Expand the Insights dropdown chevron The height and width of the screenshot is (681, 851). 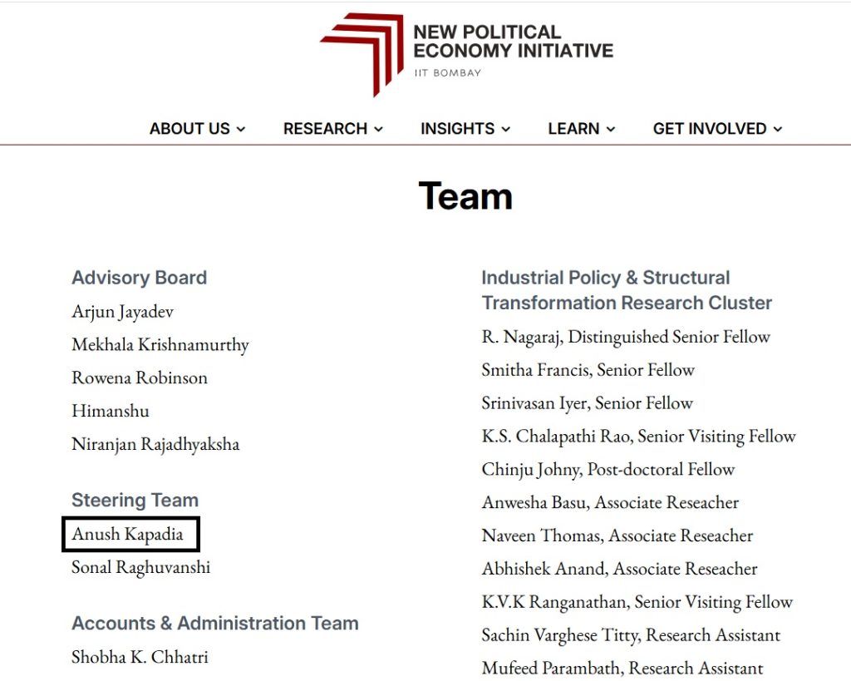(x=506, y=130)
